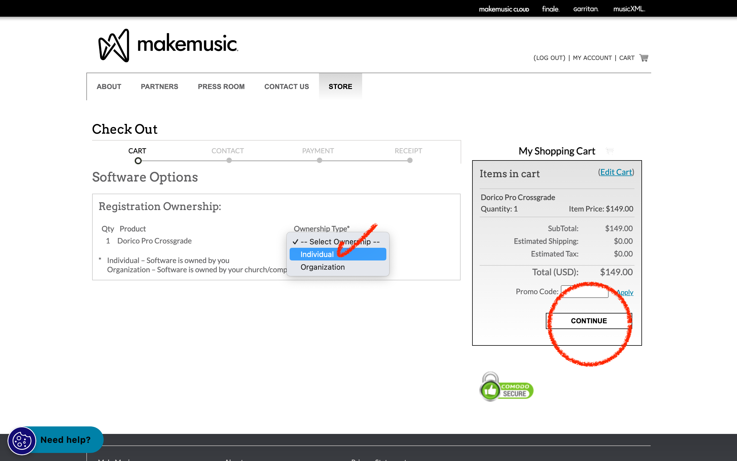Open the makemusic cloud logo link
Screen dimensions: 737x461
click(504, 9)
